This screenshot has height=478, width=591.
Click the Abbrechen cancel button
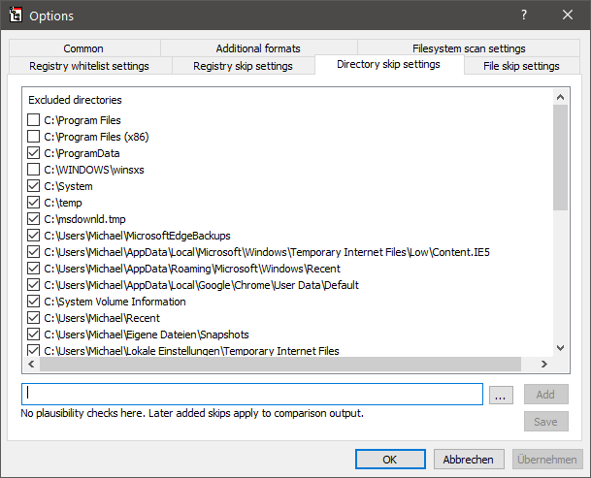point(469,460)
